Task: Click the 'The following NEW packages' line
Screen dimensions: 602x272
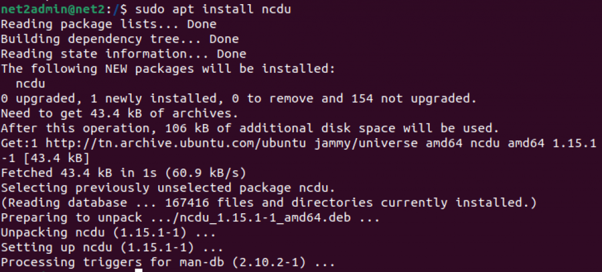Action: pyautogui.click(x=168, y=69)
